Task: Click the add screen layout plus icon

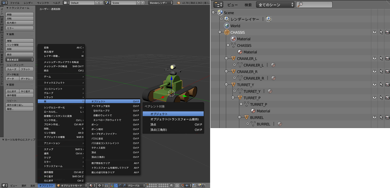Action: click(x=97, y=3)
